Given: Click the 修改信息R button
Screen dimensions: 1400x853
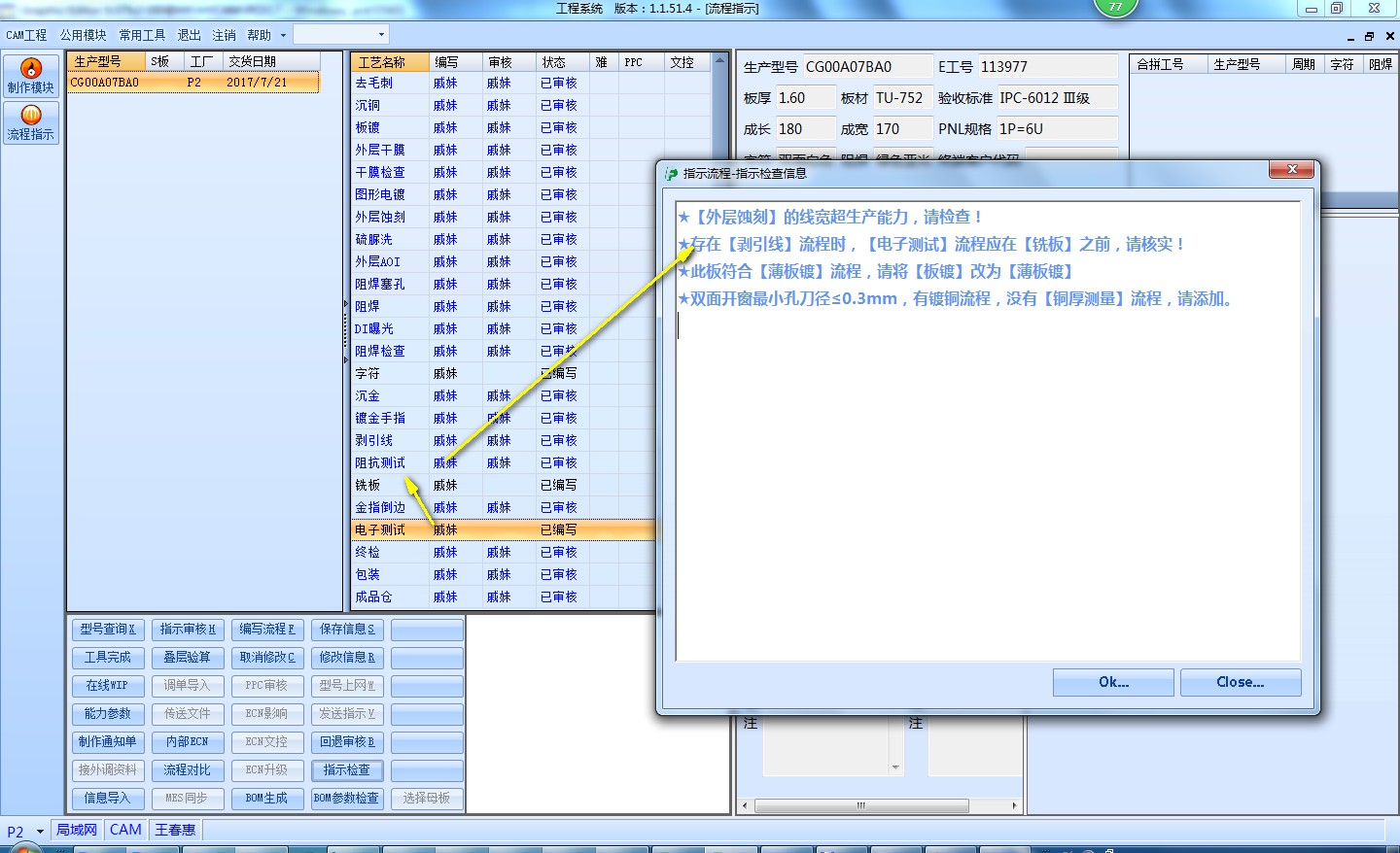Looking at the screenshot, I should 347,658.
